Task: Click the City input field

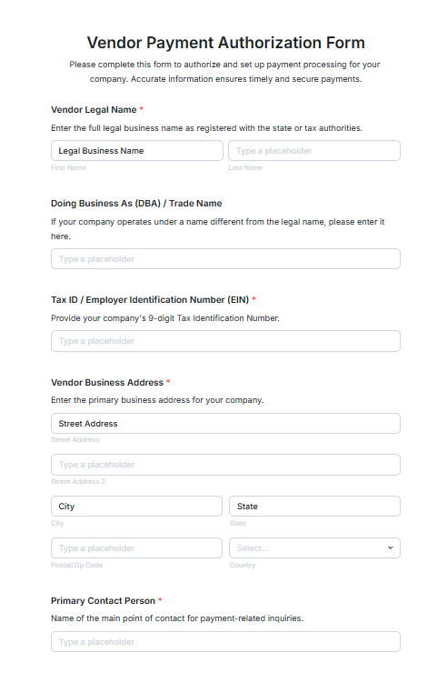Action: click(x=136, y=507)
